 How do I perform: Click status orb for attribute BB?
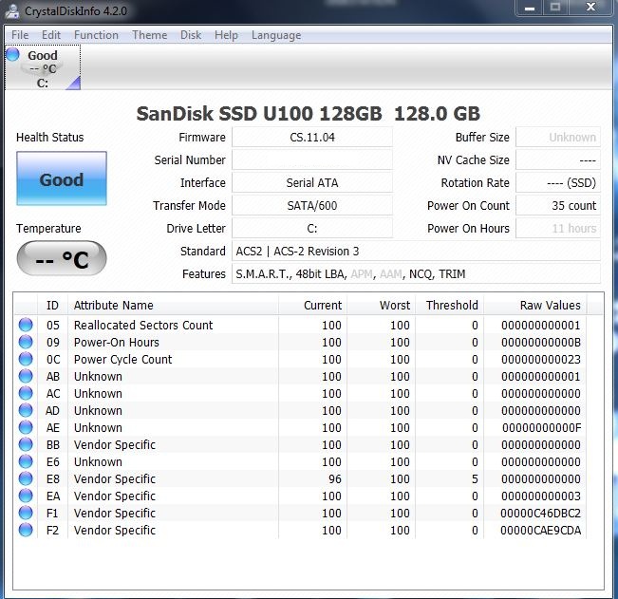pos(26,444)
